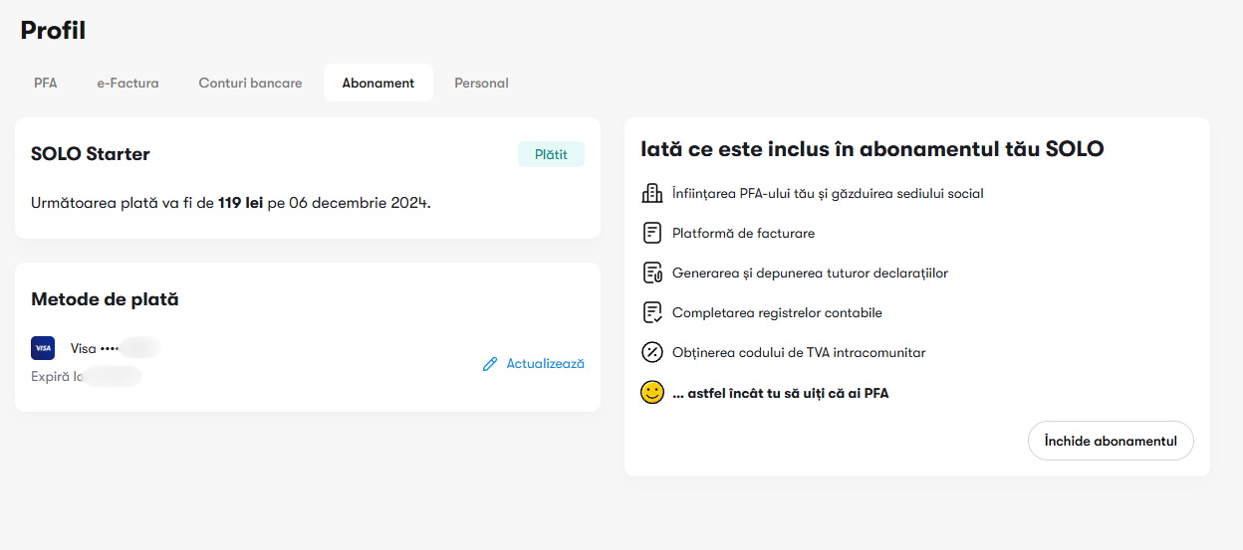Go to the Conturi bancare tab
Screen dimensions: 1243x550
[x=250, y=83]
